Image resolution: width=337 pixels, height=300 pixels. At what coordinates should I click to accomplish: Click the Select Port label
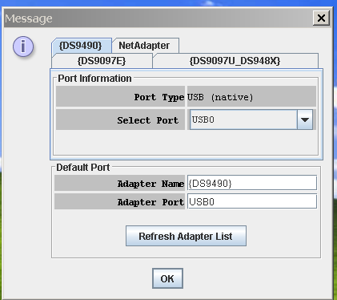[x=148, y=120]
